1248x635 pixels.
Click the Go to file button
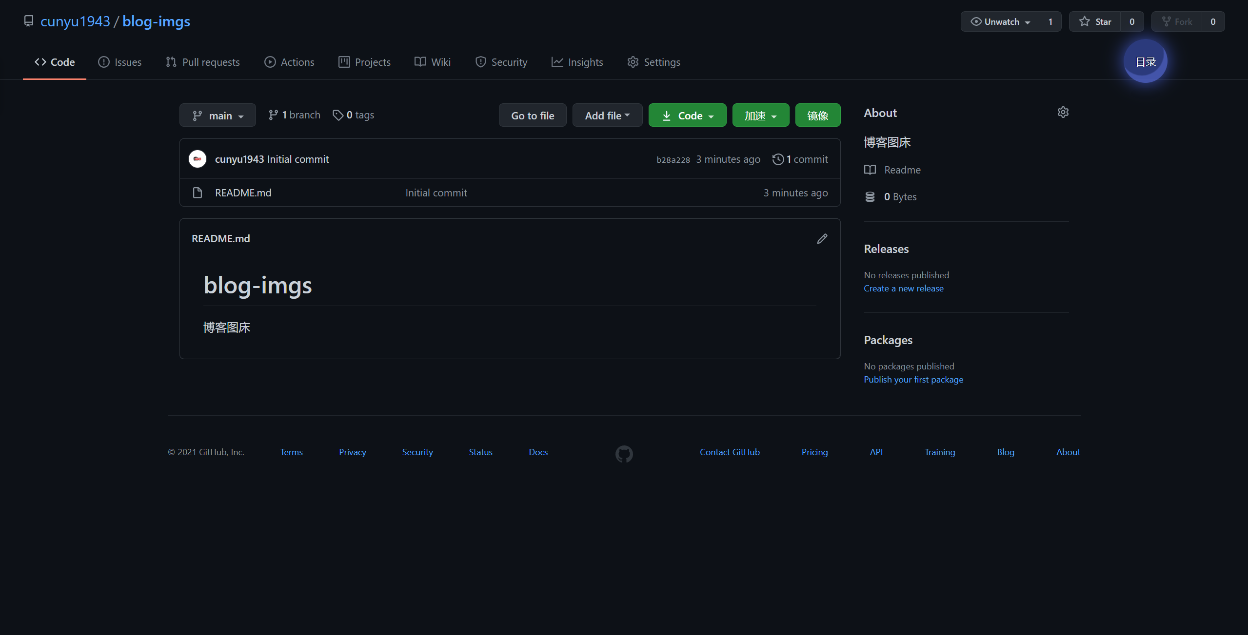tap(532, 115)
